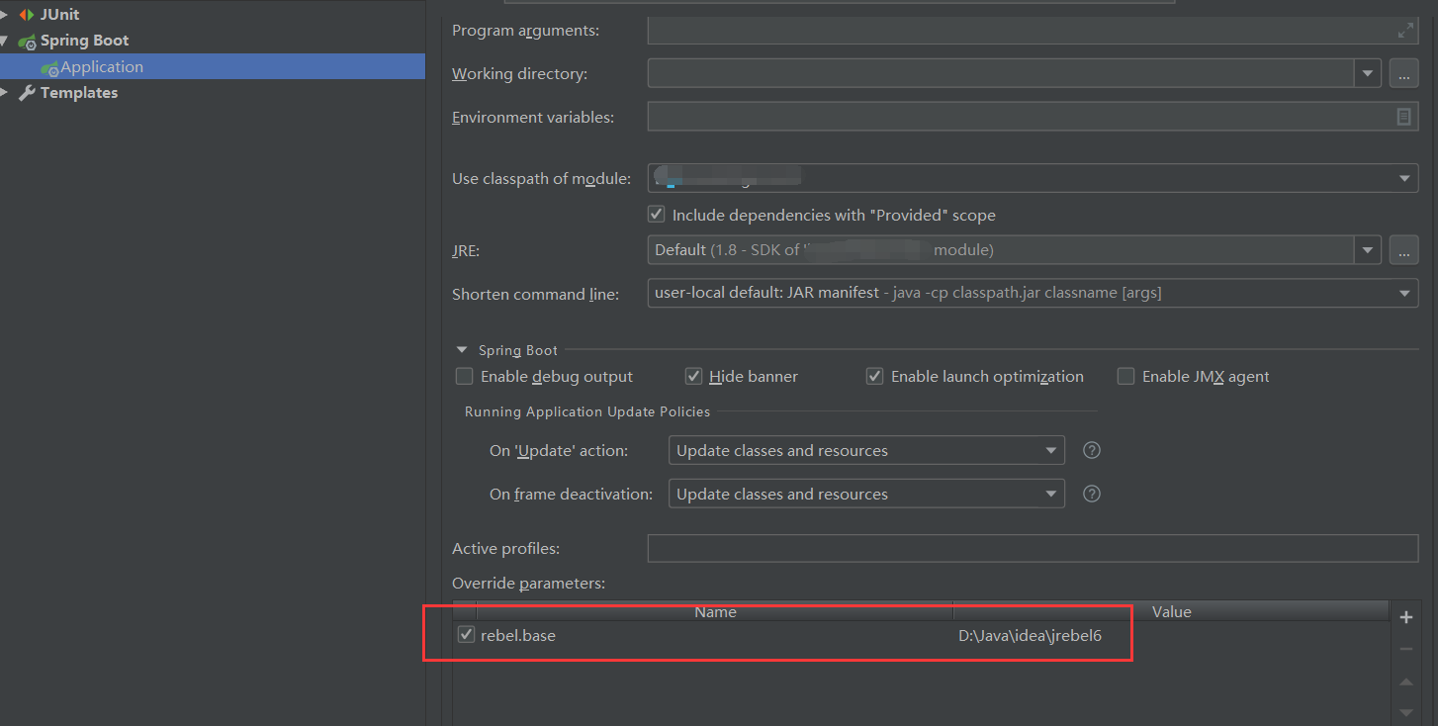Open the On 'Update' action dropdown
Screen dimensions: 1438x726
coord(866,450)
